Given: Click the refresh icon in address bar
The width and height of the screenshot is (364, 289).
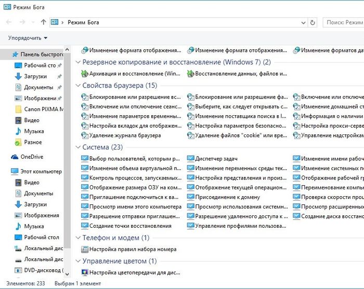Looking at the screenshot, I should tap(313, 22).
